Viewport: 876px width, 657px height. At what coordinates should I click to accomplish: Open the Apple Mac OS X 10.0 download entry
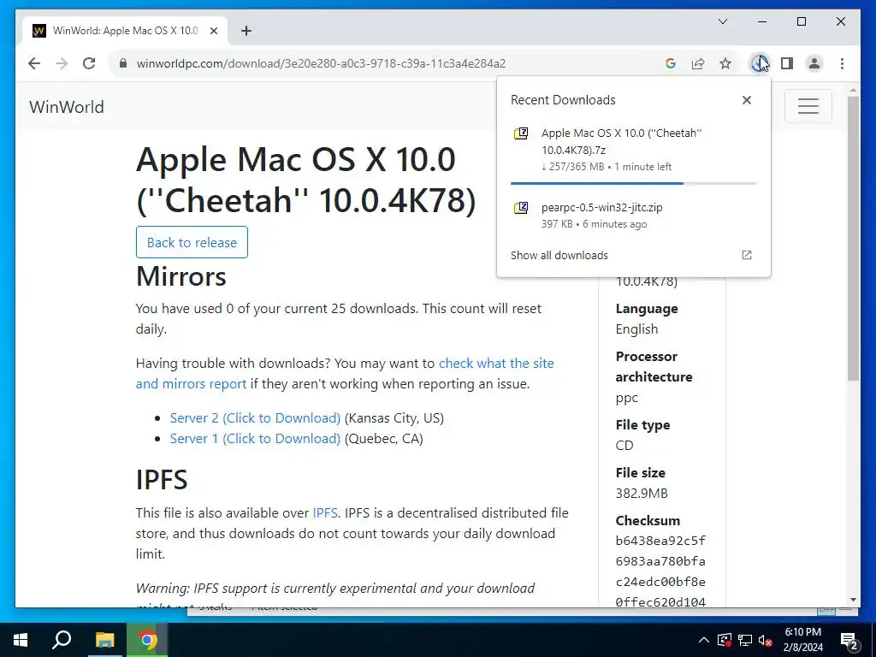pos(634,150)
